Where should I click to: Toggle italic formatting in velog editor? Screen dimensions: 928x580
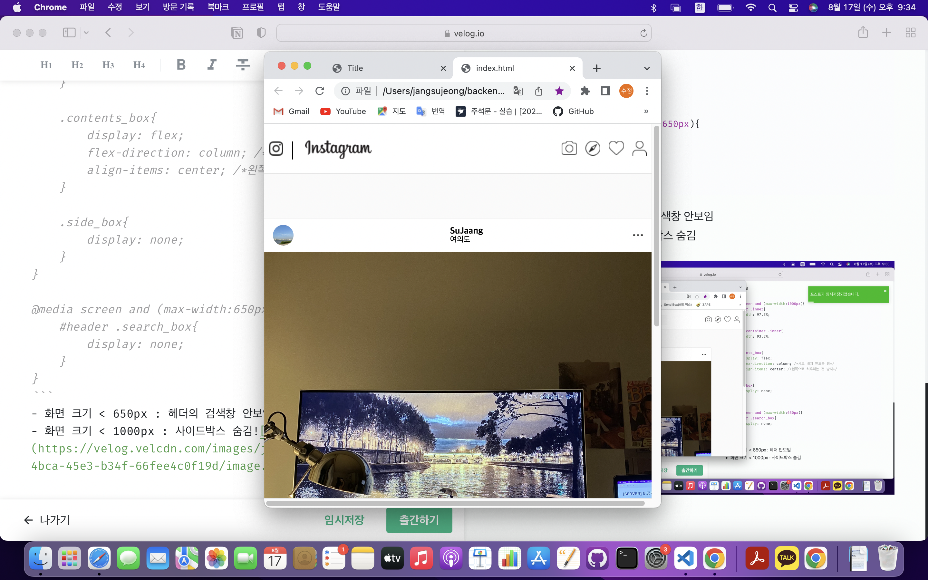(212, 64)
